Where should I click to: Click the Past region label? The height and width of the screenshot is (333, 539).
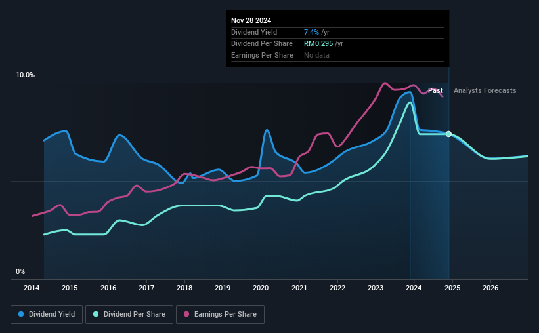point(435,90)
